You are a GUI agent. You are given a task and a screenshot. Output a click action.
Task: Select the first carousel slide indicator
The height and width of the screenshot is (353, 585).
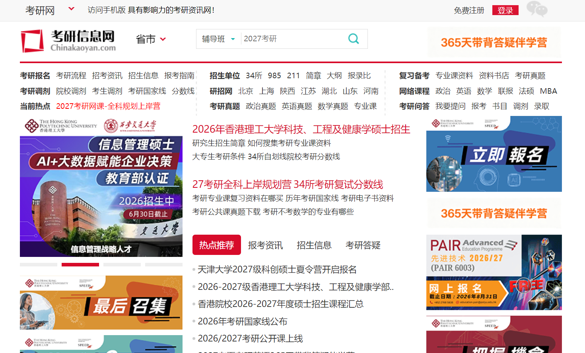[39, 264]
